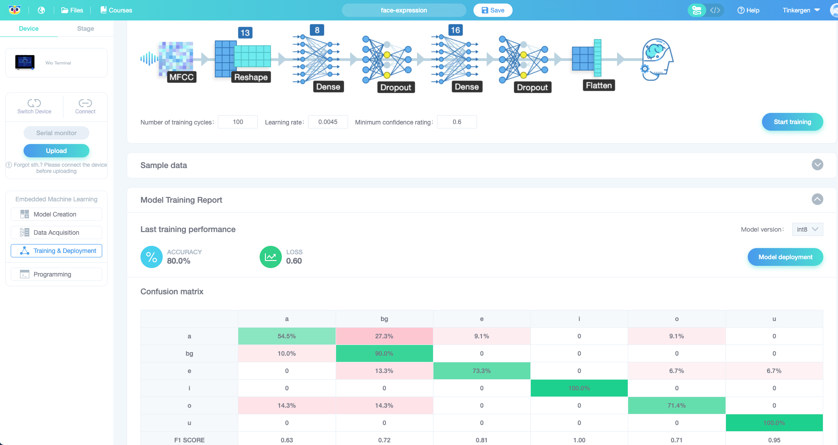This screenshot has height=445, width=838.
Task: Click the MFCC layer icon
Action: tap(176, 60)
